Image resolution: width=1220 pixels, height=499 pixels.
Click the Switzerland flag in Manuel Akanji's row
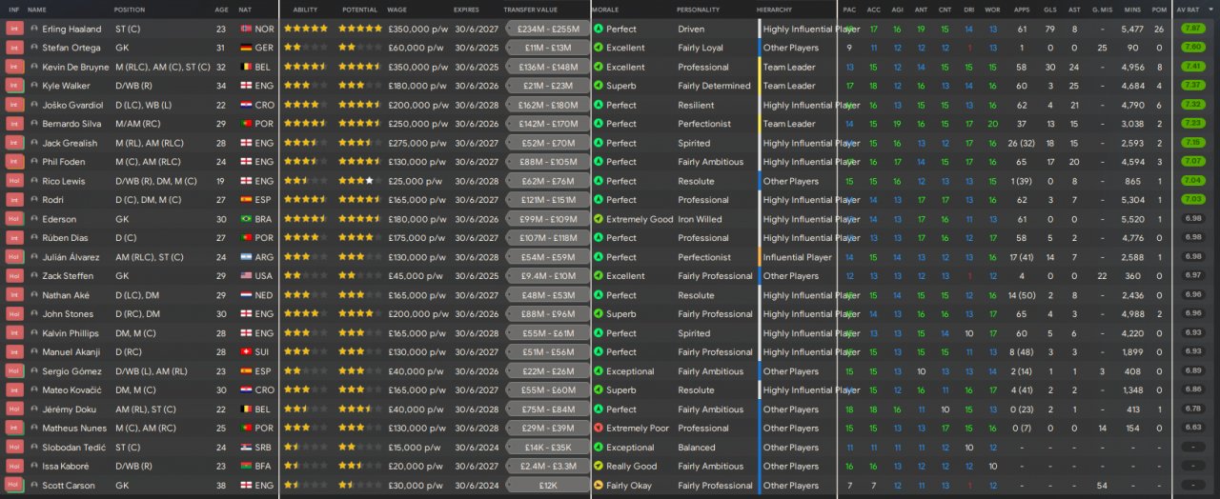[246, 352]
